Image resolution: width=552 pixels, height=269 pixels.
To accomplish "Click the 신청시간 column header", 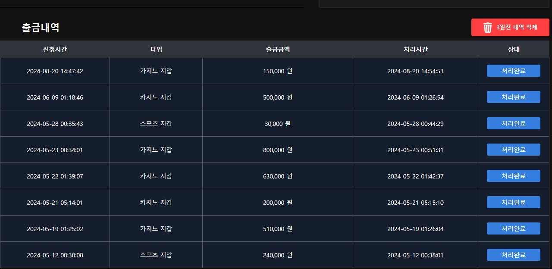I will (x=55, y=49).
